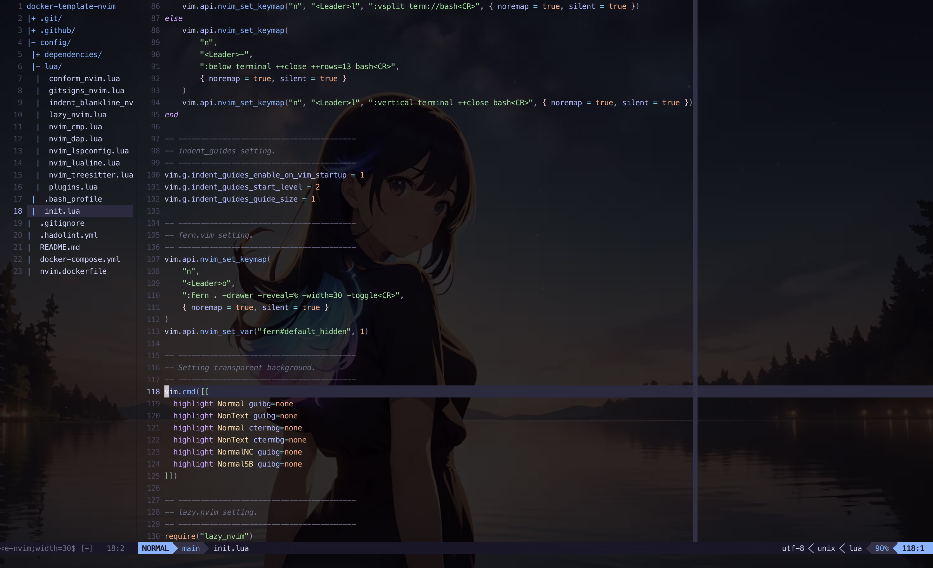Open nvim_lualine.lua in the file tree
The image size is (933, 568).
tap(84, 163)
